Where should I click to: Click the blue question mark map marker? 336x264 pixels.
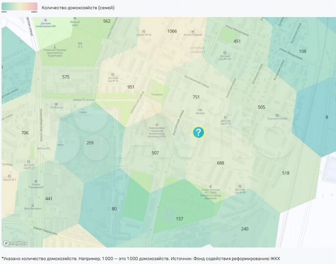pos(198,132)
